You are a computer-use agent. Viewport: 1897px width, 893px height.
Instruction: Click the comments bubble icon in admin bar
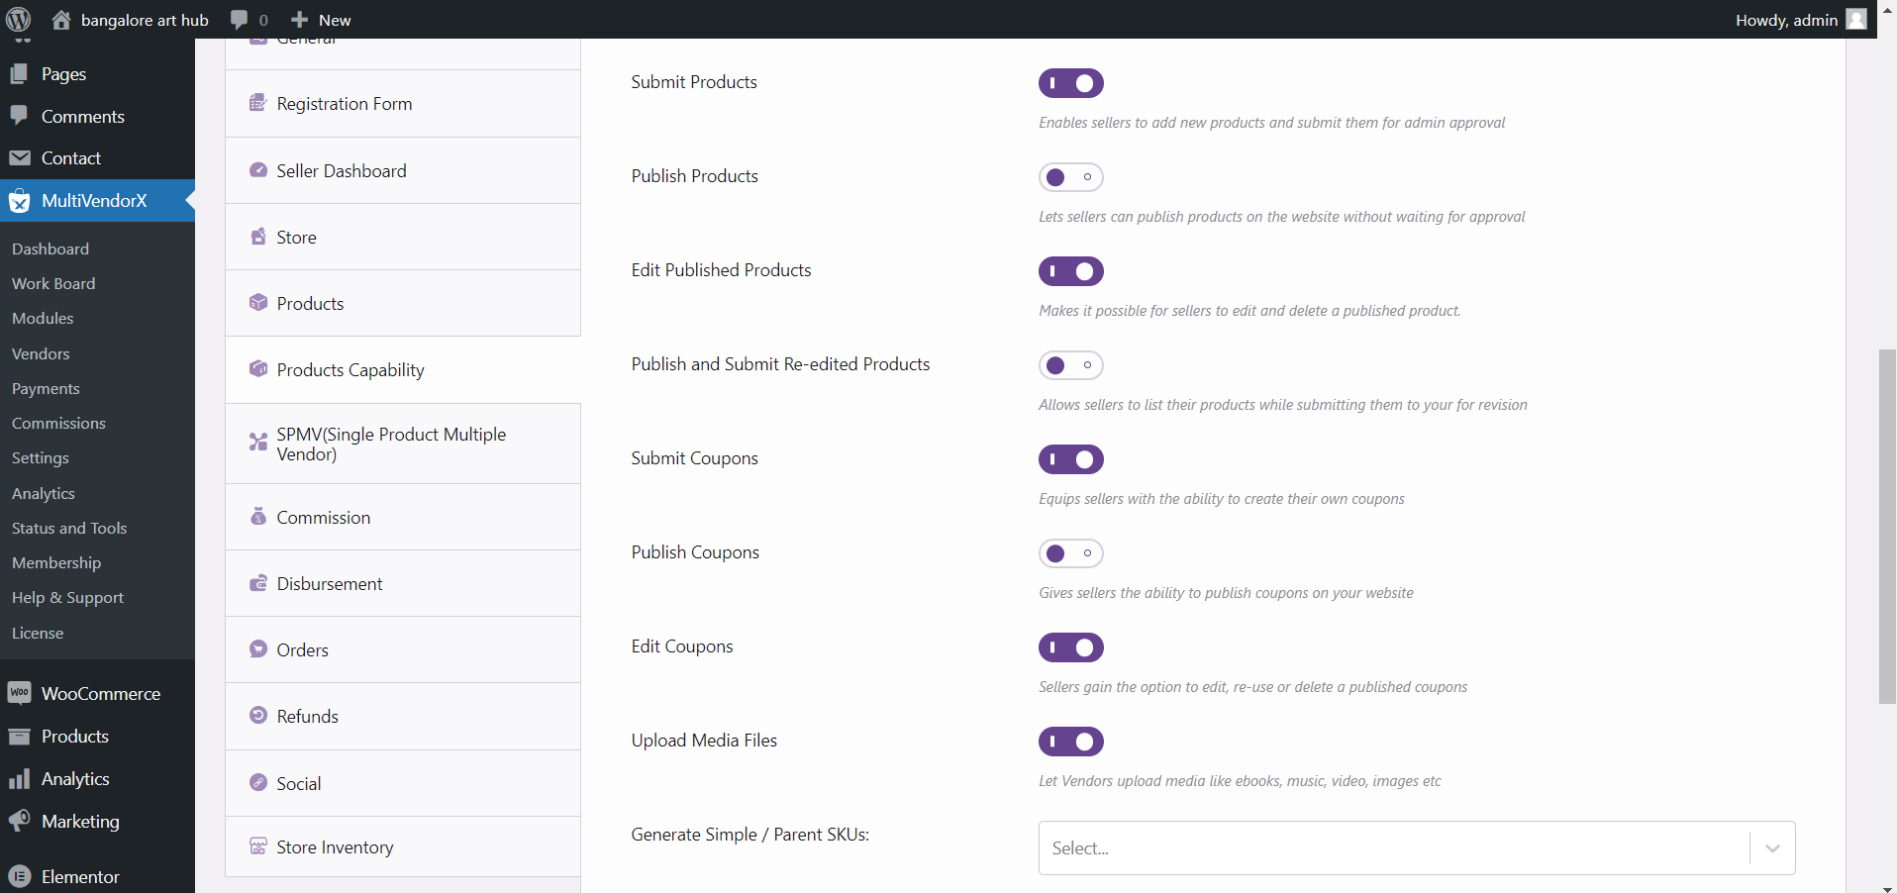tap(239, 20)
